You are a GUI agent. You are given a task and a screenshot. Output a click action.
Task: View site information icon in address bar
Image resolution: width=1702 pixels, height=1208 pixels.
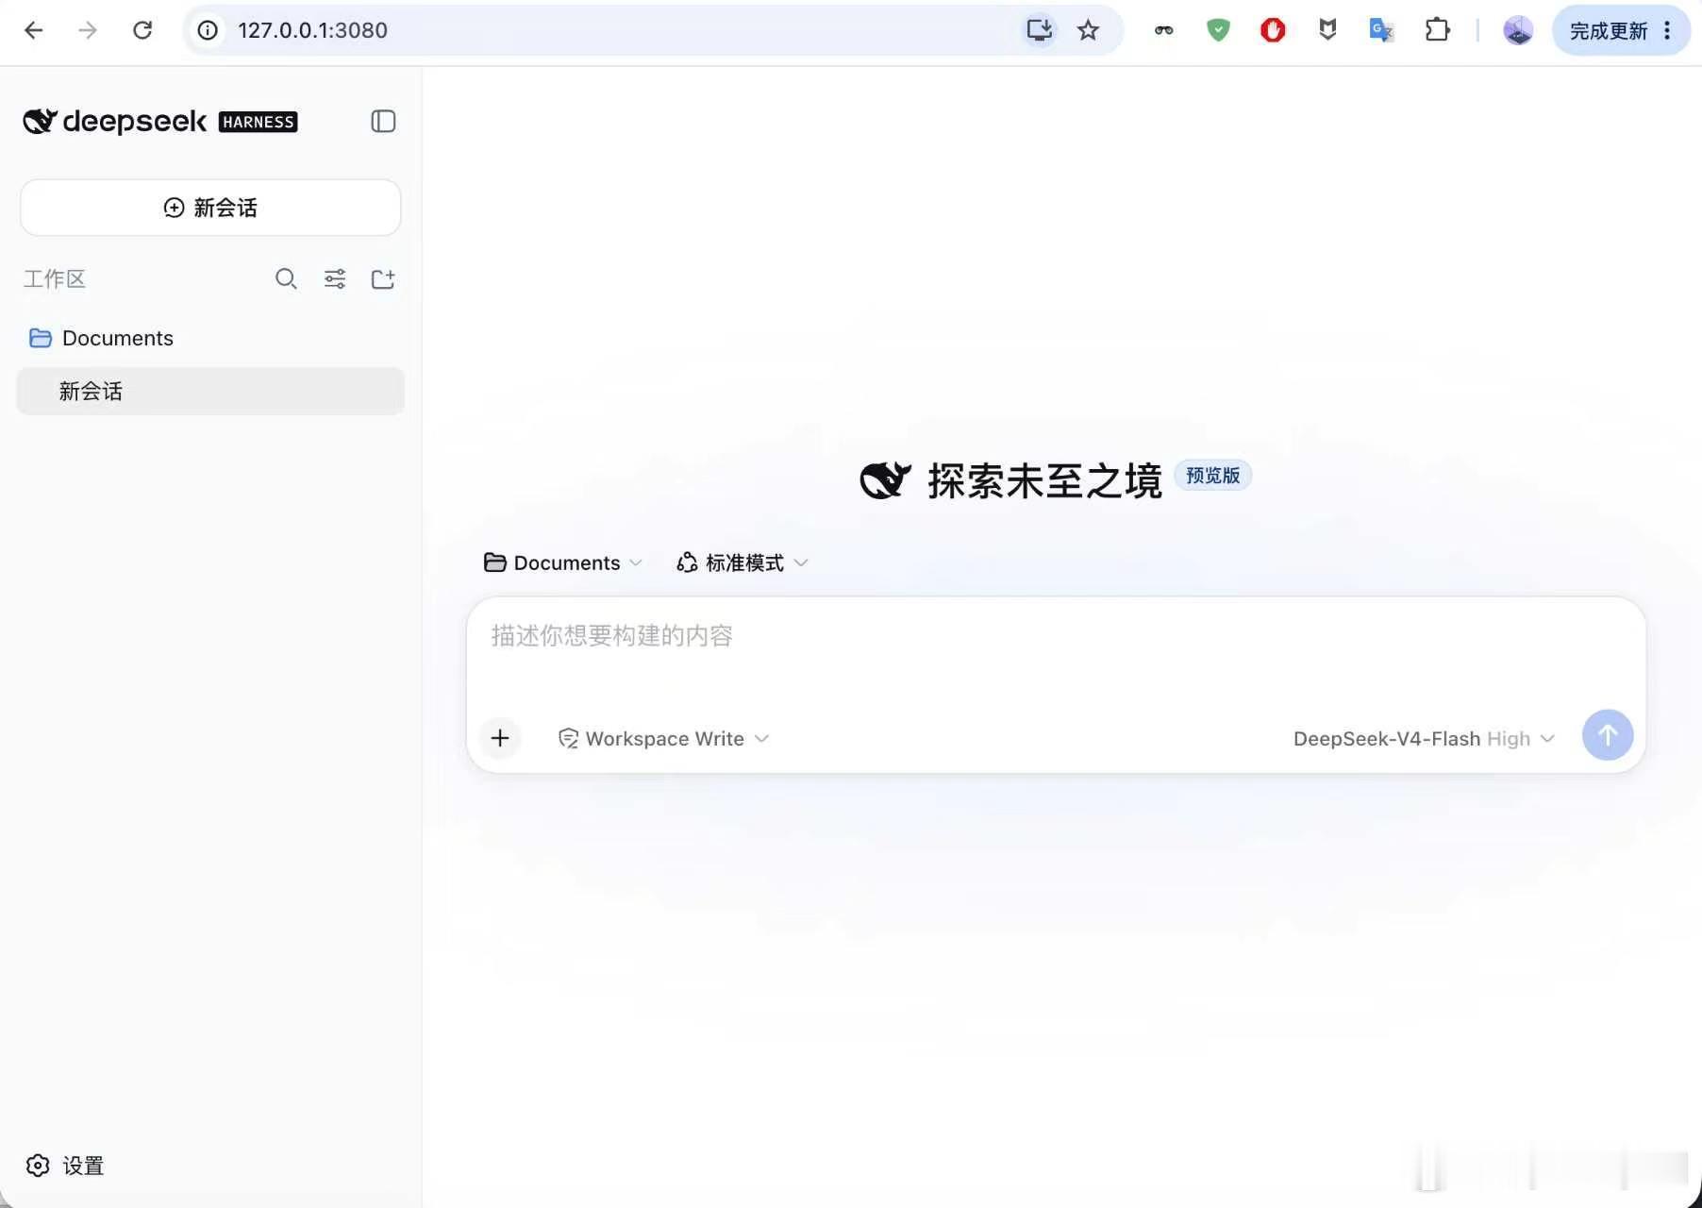[208, 30]
